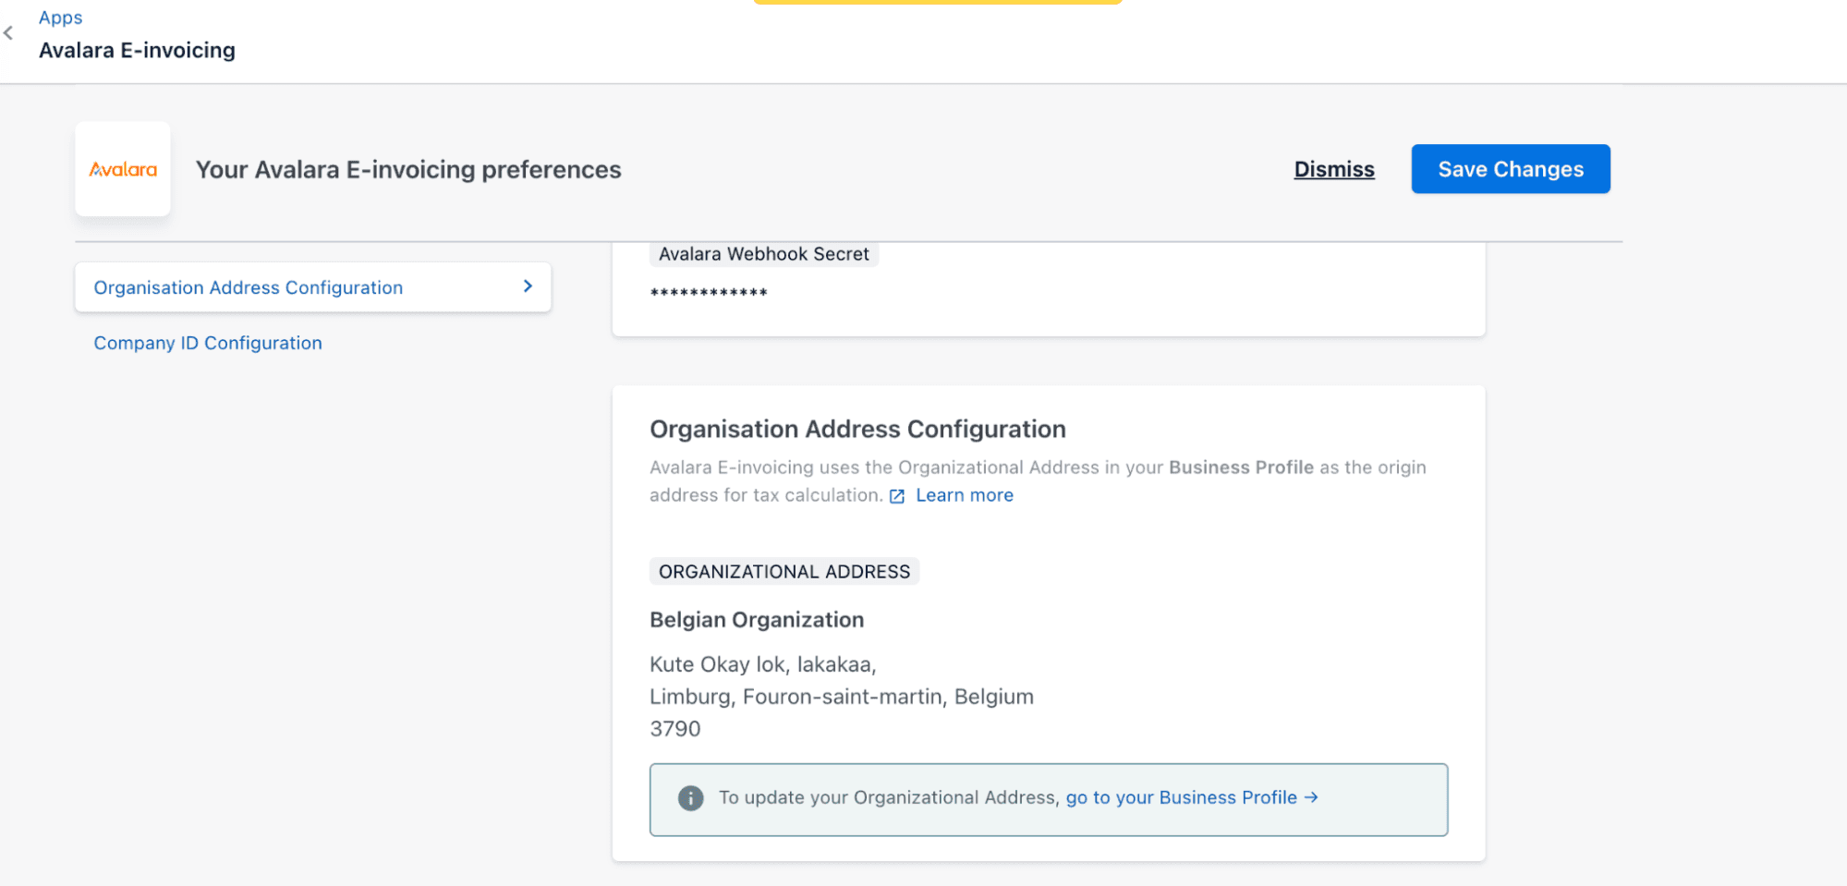Open the Learn more link
Viewport: 1847px width, 886px height.
tap(964, 495)
